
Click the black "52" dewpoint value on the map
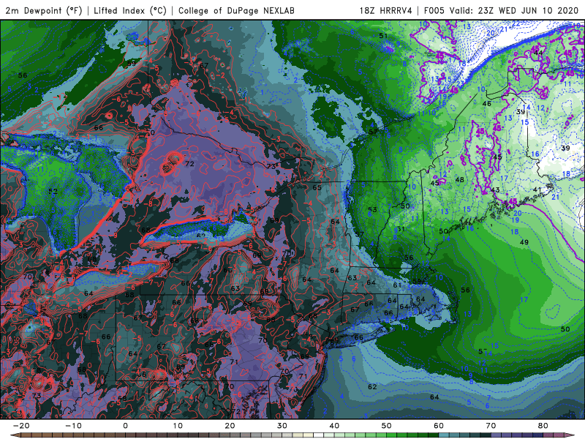pos(53,192)
